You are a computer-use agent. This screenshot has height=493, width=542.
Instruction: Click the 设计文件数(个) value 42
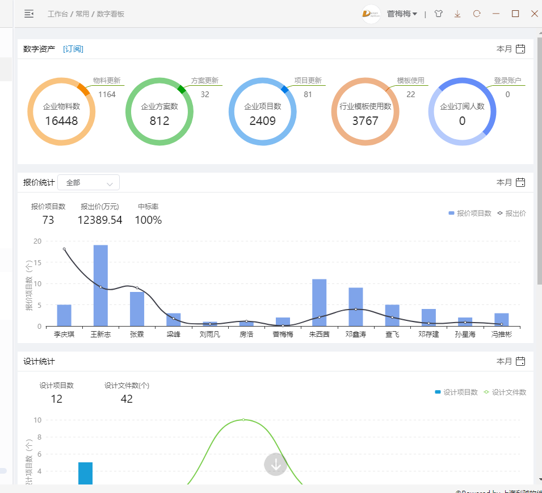tap(127, 399)
